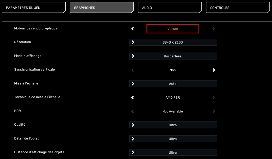Open the CONTRÔLES tab
This screenshot has width=272, height=159.
(238, 7)
